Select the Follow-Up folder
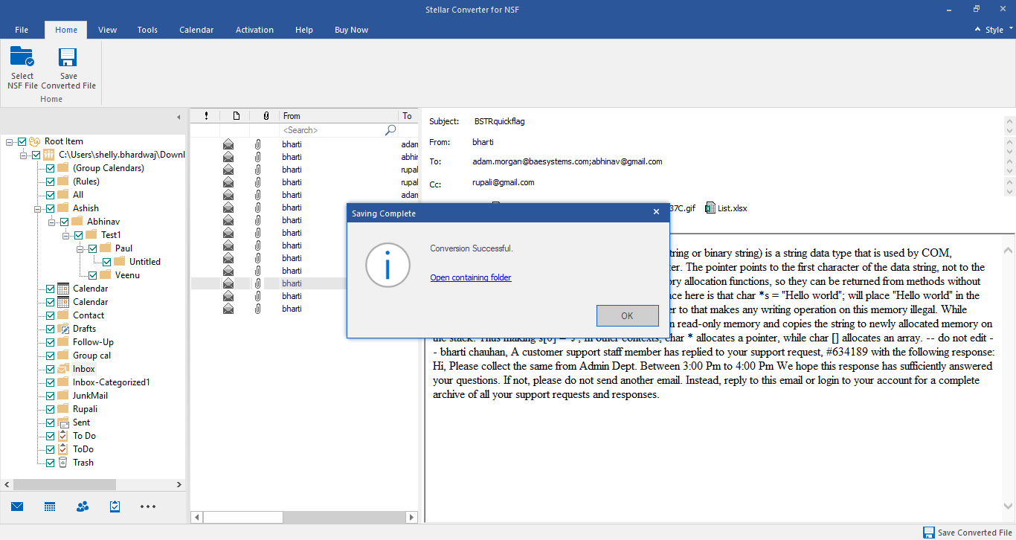This screenshot has width=1016, height=540. 93,342
